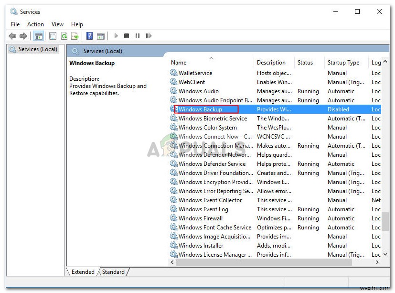Click the horizontal scrollbar left arrow
The height and width of the screenshot is (293, 395).
172,262
